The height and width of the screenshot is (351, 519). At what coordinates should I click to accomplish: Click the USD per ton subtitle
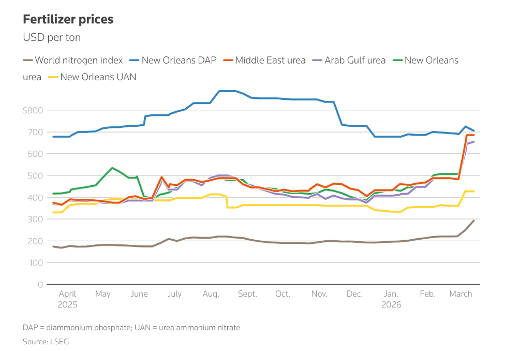52,38
